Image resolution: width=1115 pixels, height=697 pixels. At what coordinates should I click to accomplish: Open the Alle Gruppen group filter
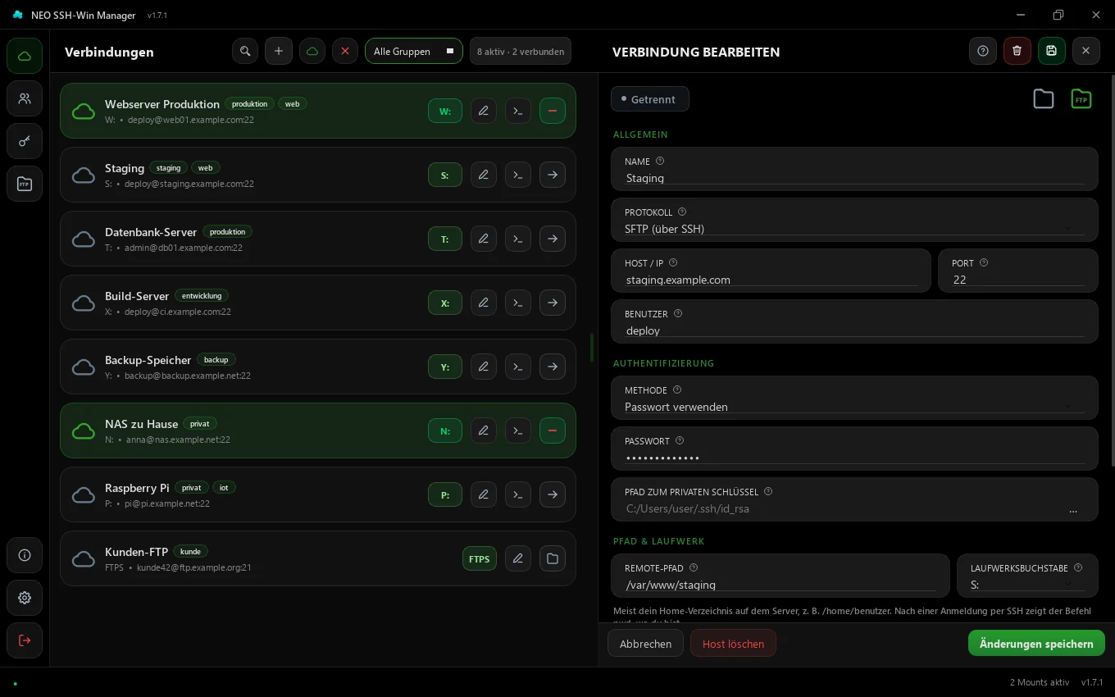click(414, 51)
